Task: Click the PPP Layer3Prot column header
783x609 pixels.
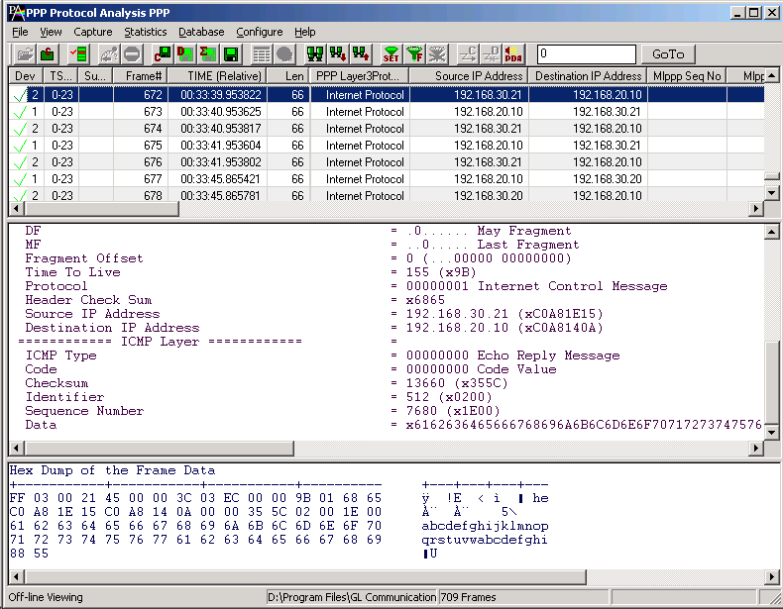Action: pos(360,76)
